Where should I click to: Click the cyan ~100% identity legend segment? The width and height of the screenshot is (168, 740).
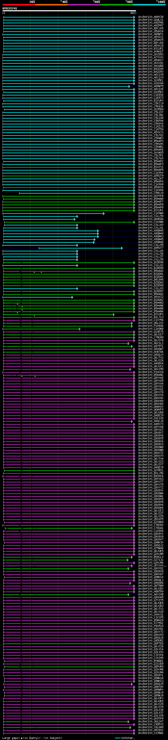pos(149,5)
